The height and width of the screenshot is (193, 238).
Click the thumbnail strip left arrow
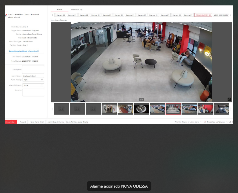[52, 109]
